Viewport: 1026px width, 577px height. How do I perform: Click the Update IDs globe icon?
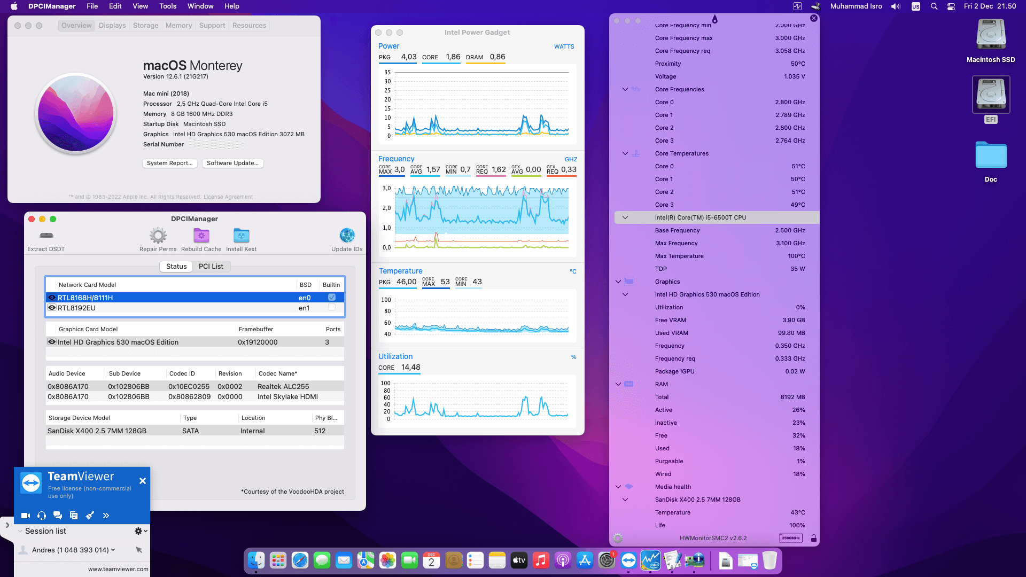(347, 235)
